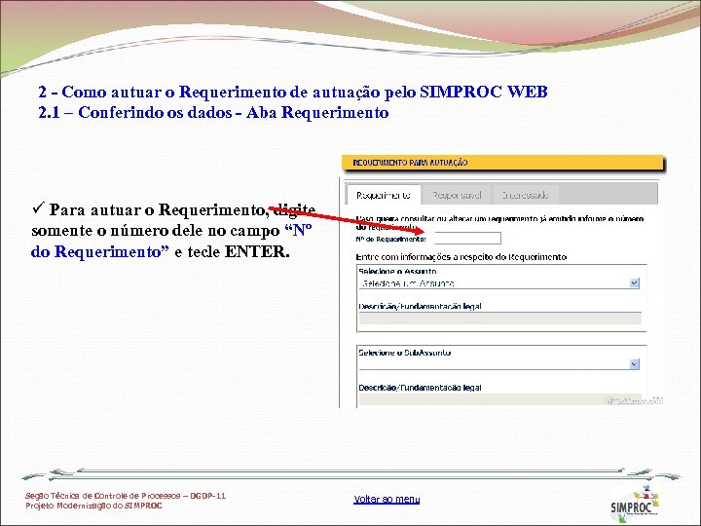Click the 'Nº do Requerimento:' label
Viewport: 701px width, 526px height.
pos(391,240)
